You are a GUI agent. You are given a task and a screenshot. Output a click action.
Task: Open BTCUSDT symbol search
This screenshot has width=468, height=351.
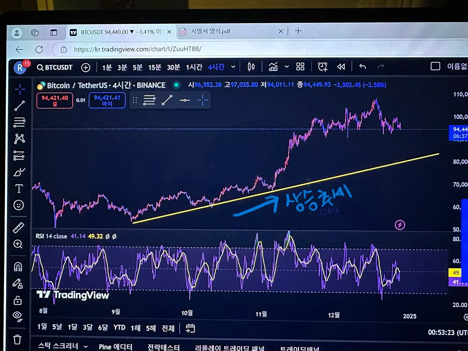point(55,67)
